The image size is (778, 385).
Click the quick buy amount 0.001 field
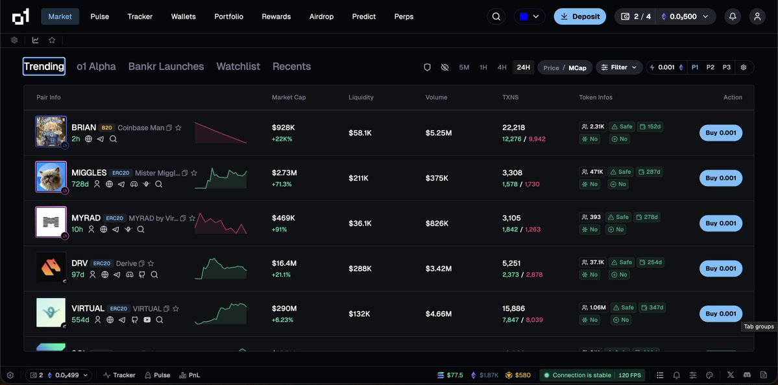click(x=666, y=67)
